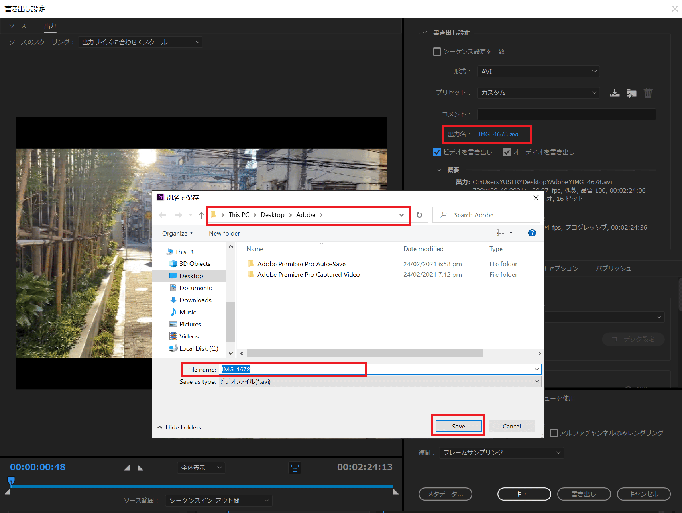Click the キャンセル button in export window
Viewport: 682px width, 513px height.
click(x=644, y=494)
